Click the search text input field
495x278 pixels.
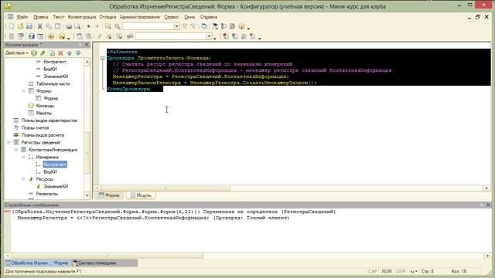(148, 26)
